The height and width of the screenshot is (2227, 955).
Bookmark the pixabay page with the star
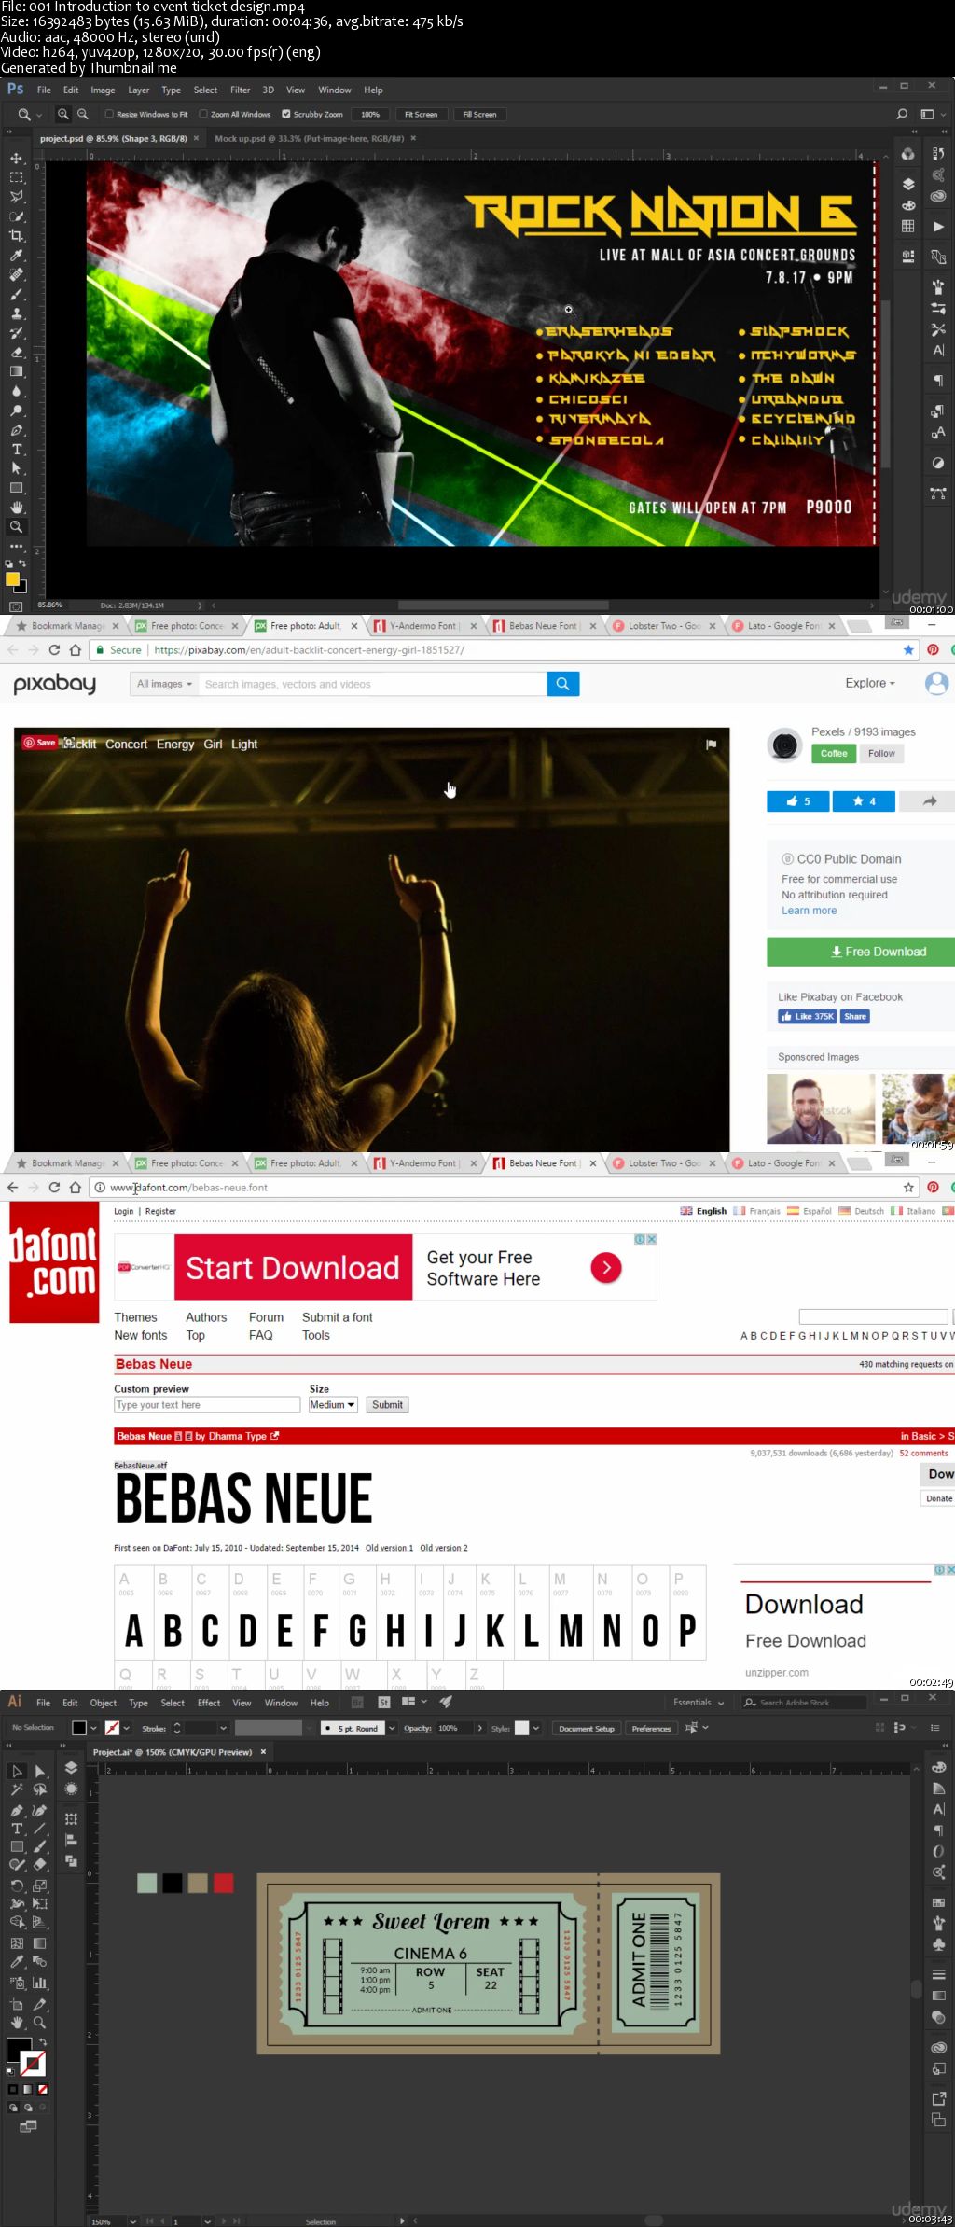click(908, 650)
